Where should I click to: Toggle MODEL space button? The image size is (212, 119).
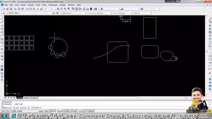pyautogui.click(x=92, y=111)
